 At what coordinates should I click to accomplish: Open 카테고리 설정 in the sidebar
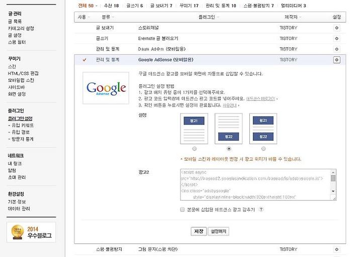(21, 28)
